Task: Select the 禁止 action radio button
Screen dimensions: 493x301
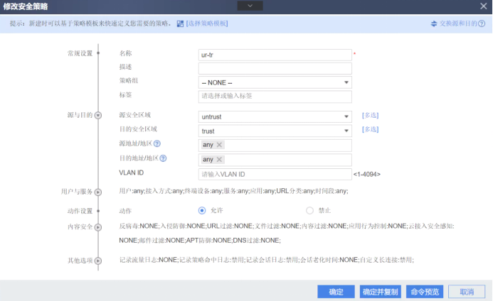Action: pos(309,211)
